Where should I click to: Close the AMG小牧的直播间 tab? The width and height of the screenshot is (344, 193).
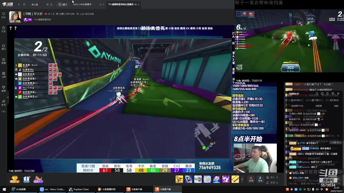(x=103, y=4)
